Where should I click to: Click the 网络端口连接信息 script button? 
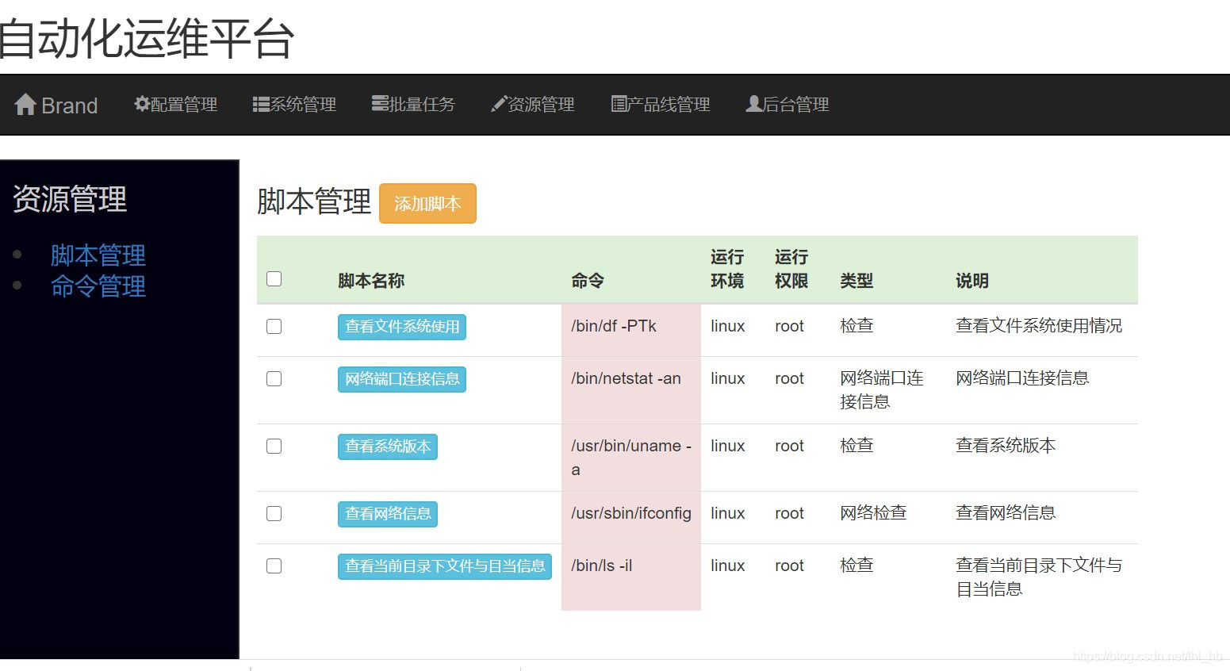pyautogui.click(x=402, y=379)
